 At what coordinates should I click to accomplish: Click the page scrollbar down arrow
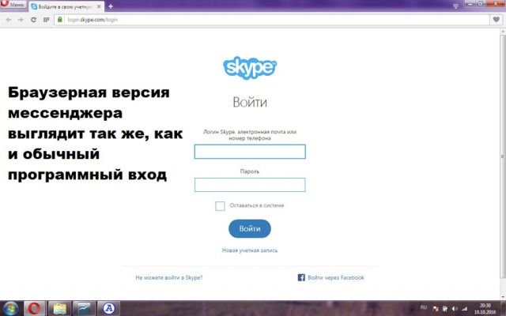503,297
